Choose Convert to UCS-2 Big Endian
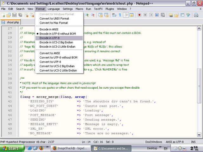Screen dimensions: 203x152 59,66
